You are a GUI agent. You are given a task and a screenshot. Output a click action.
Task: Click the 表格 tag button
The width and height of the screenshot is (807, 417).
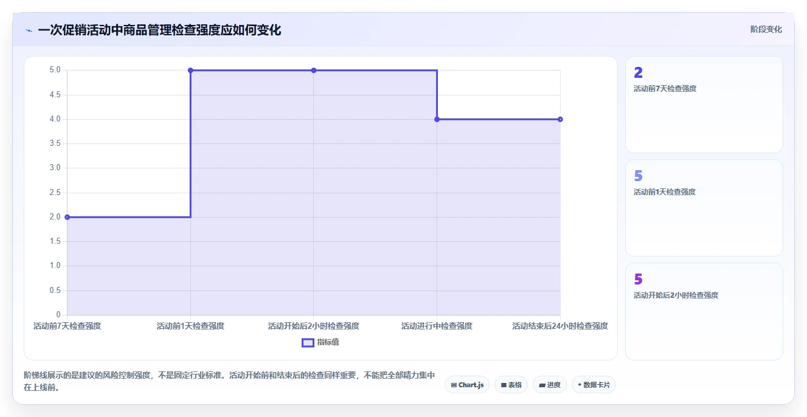coord(511,385)
